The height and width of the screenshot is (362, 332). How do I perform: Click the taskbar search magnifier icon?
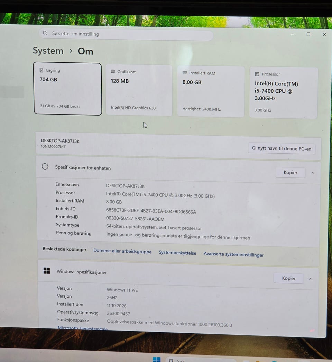(x=171, y=360)
